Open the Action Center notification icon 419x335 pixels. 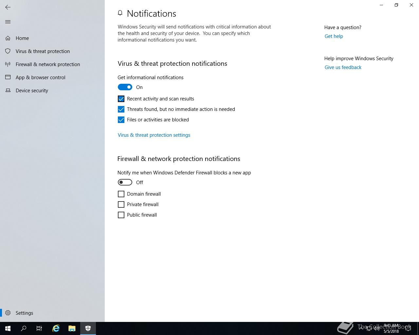[x=408, y=328]
